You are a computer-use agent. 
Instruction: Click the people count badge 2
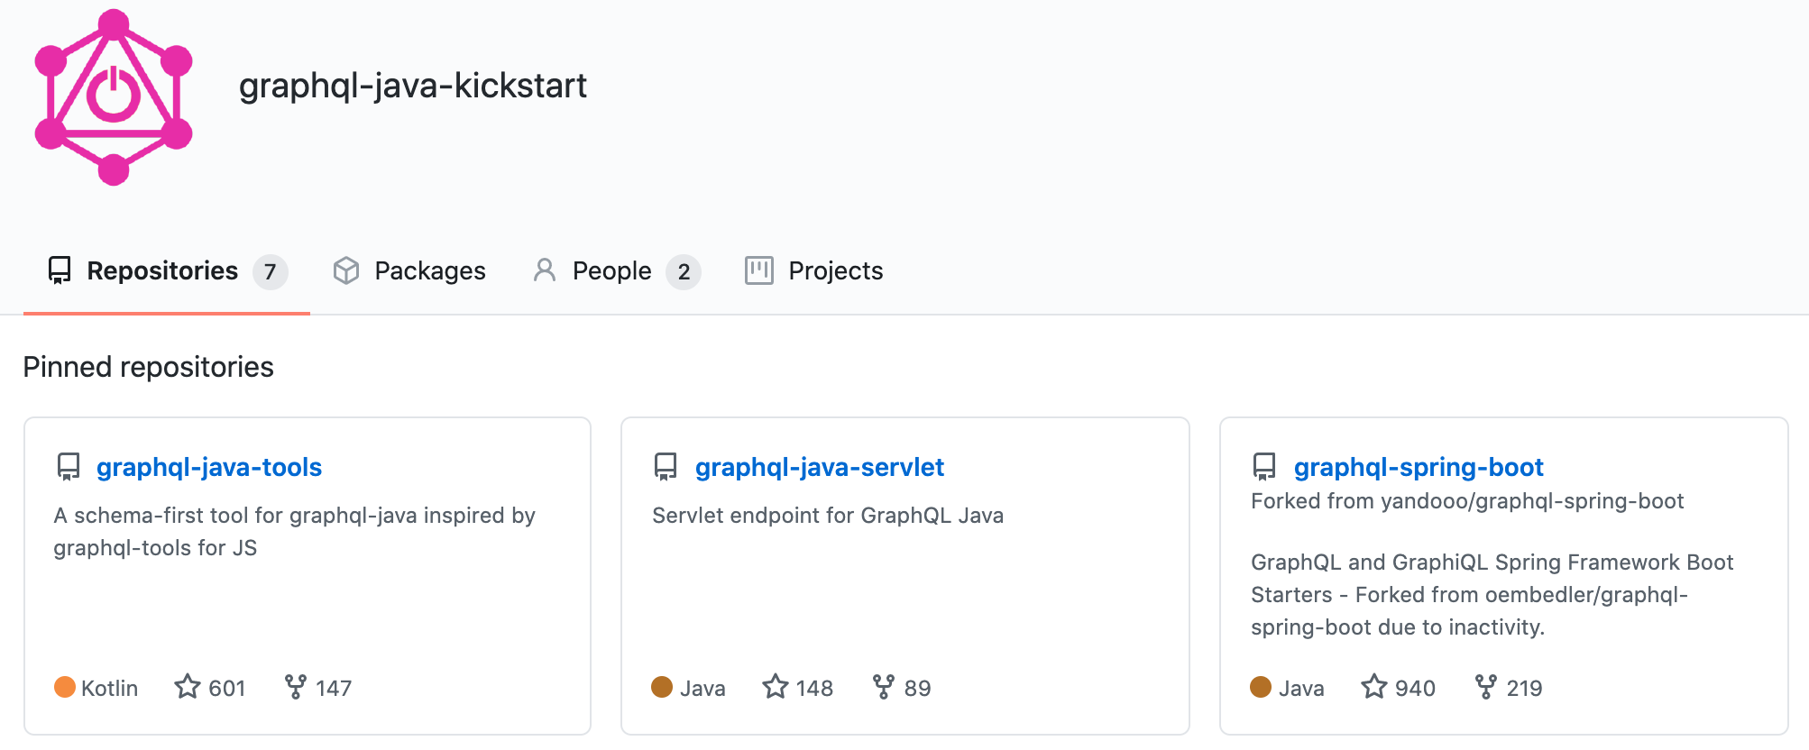coord(684,271)
